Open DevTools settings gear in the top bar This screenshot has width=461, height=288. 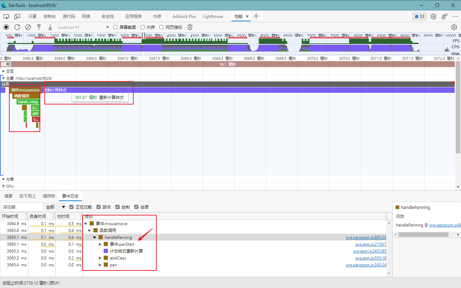pos(434,16)
